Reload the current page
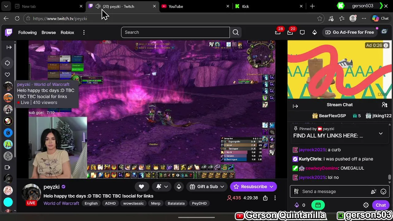The height and width of the screenshot is (221, 393). (17, 18)
